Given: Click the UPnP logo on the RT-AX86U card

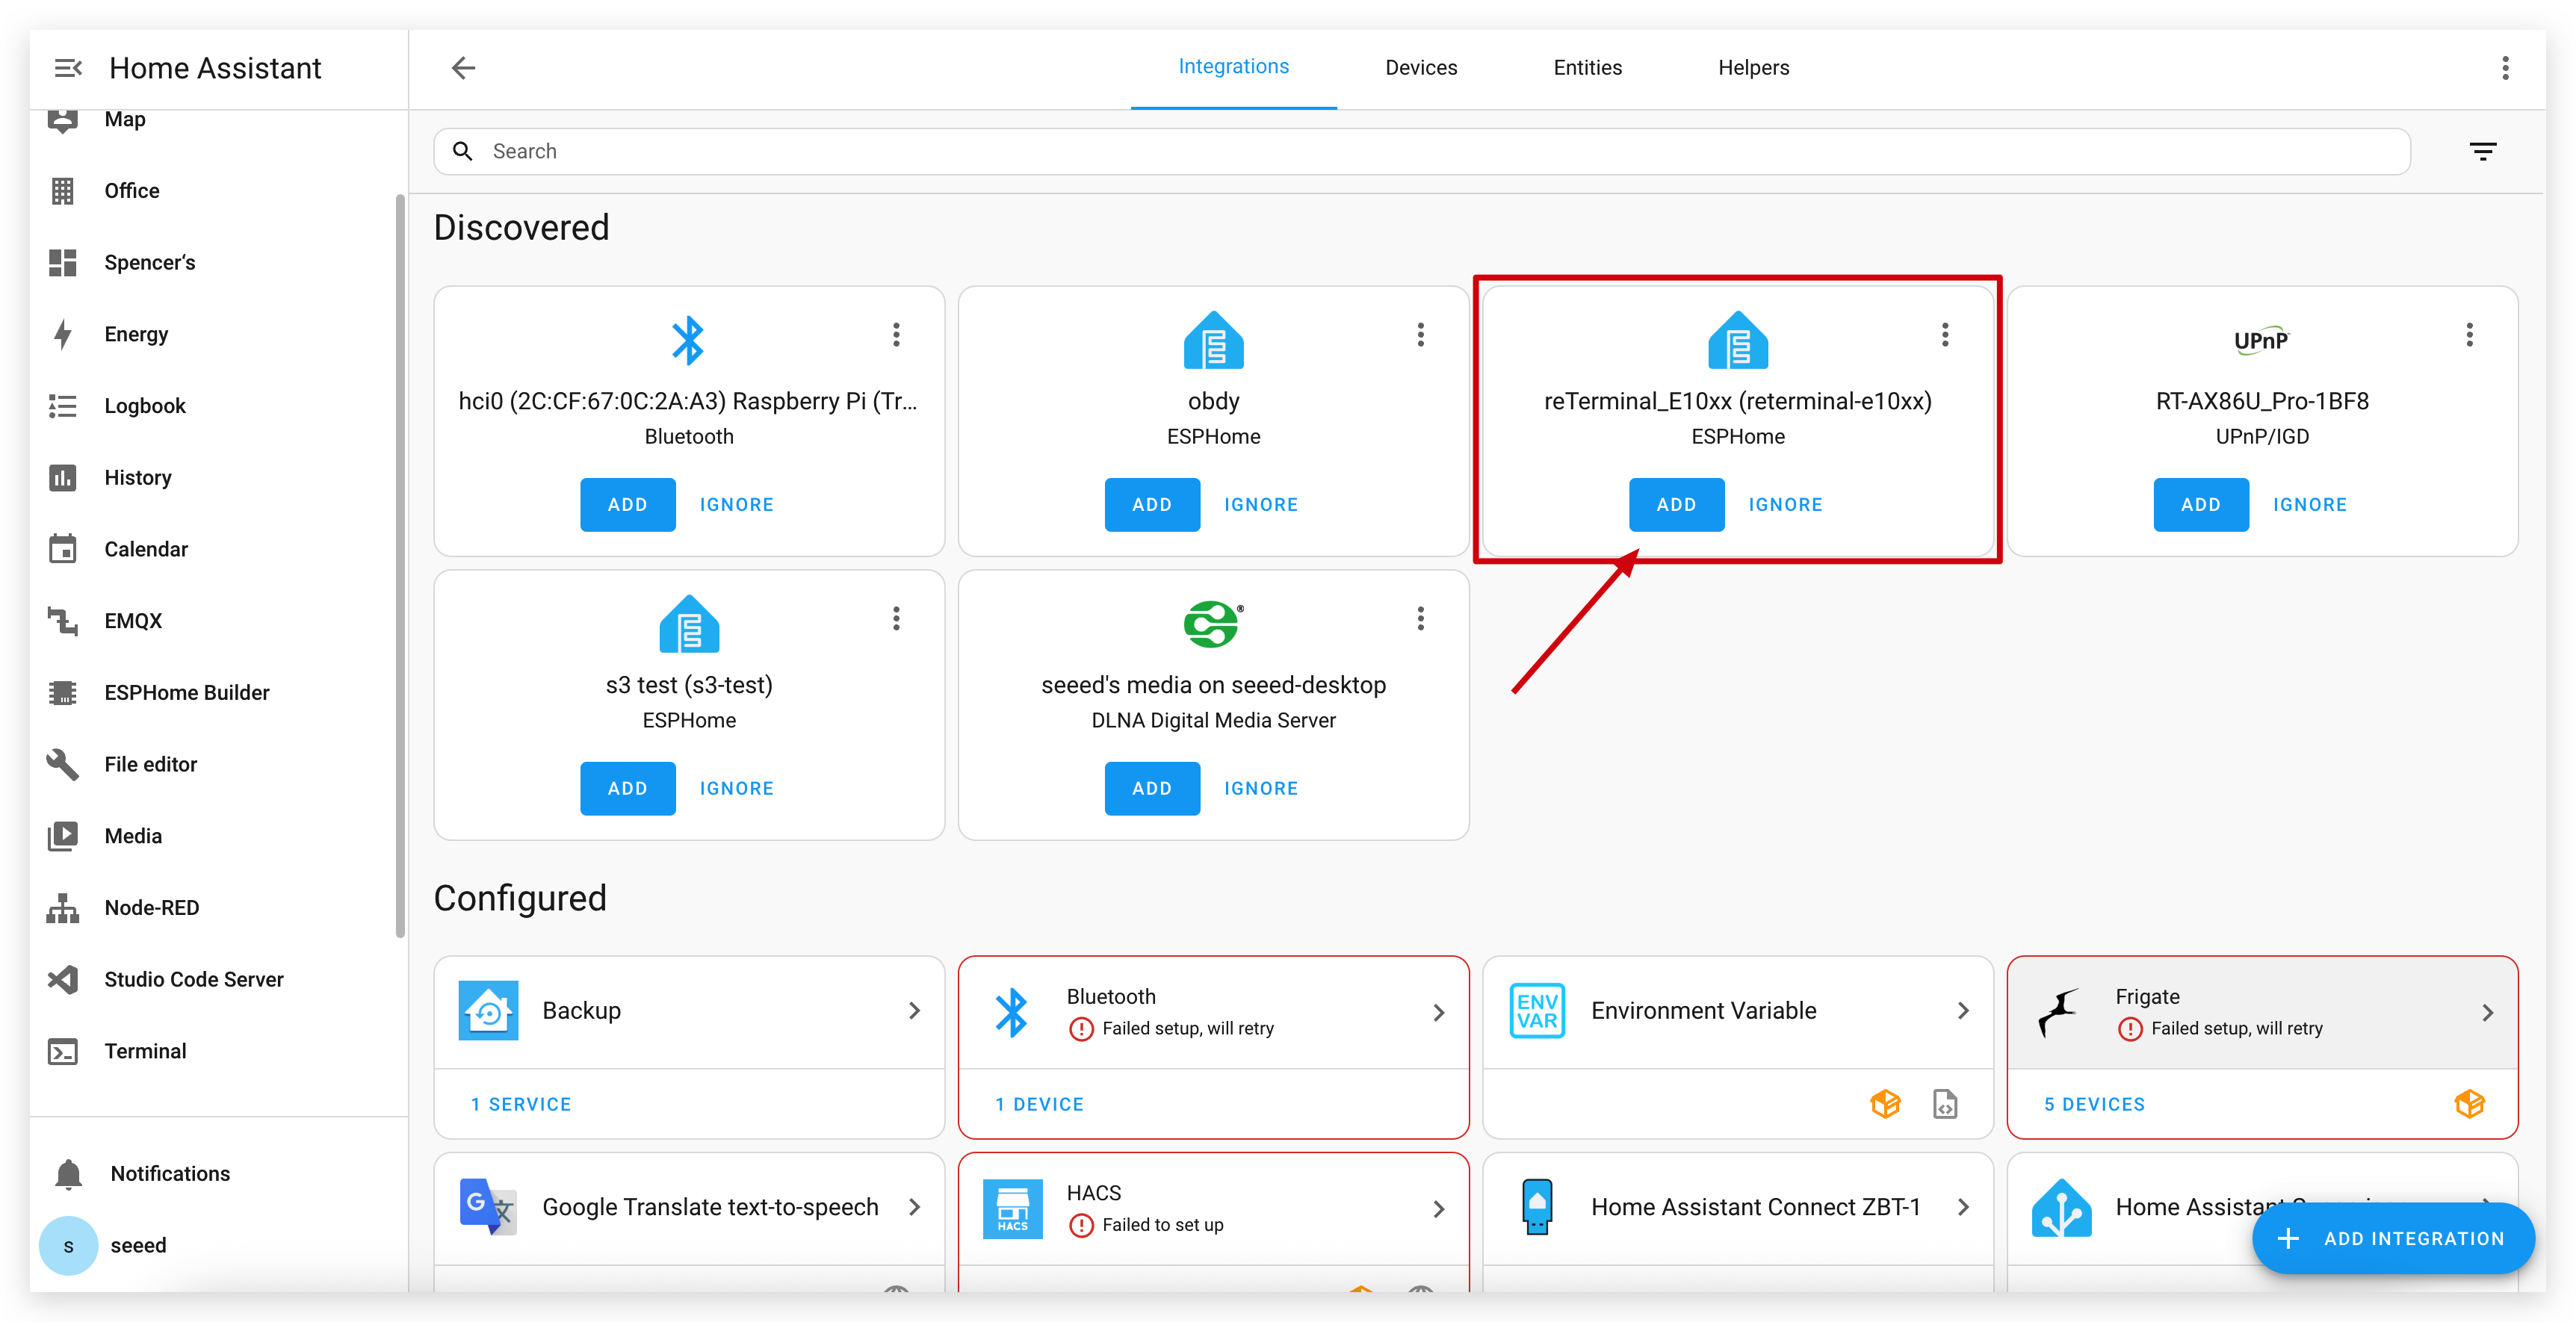Looking at the screenshot, I should (x=2261, y=340).
